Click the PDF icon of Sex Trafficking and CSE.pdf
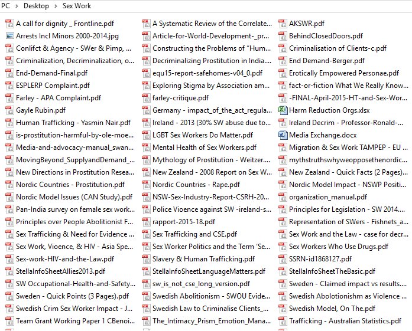Viewport: 412px width, 331px height. pos(146,234)
